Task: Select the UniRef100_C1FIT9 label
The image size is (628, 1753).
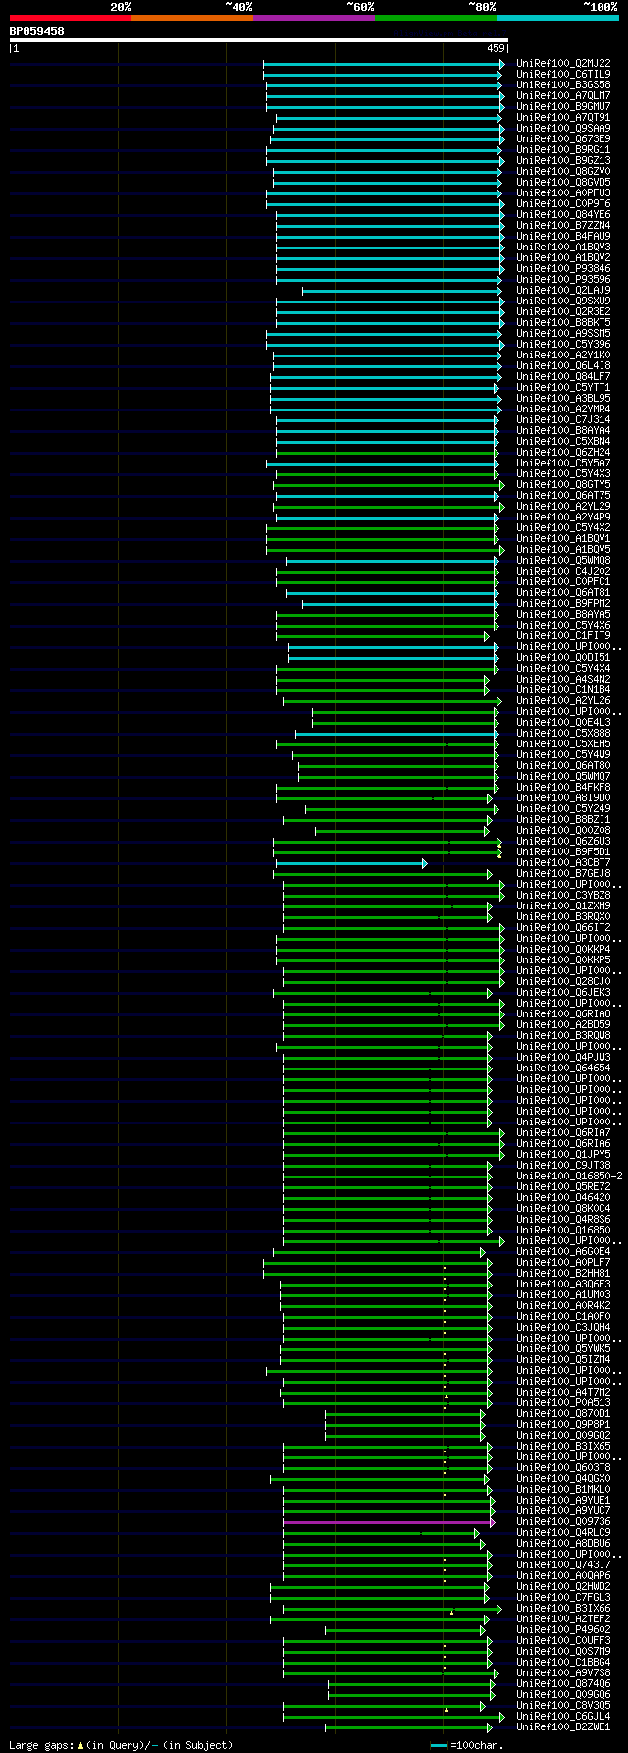Action: tap(564, 635)
